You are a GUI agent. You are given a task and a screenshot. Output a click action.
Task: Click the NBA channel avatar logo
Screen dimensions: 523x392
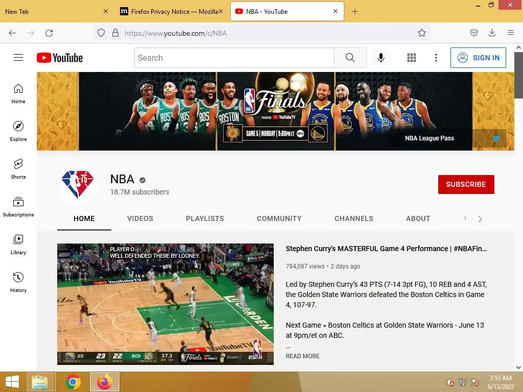coord(78,184)
